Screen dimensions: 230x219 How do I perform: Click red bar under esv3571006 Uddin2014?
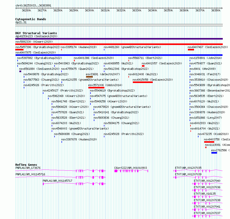(96, 88)
